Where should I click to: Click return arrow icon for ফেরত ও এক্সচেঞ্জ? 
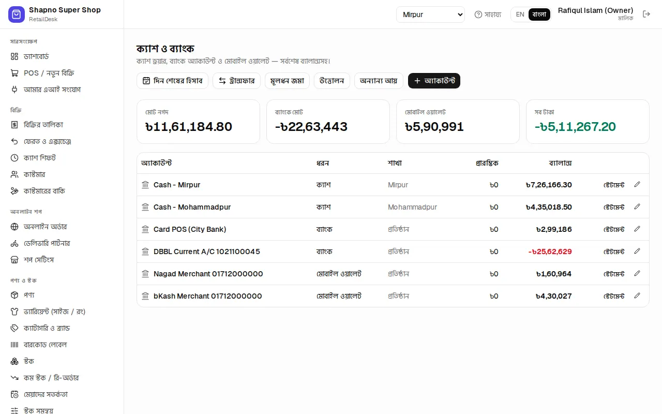click(x=14, y=141)
